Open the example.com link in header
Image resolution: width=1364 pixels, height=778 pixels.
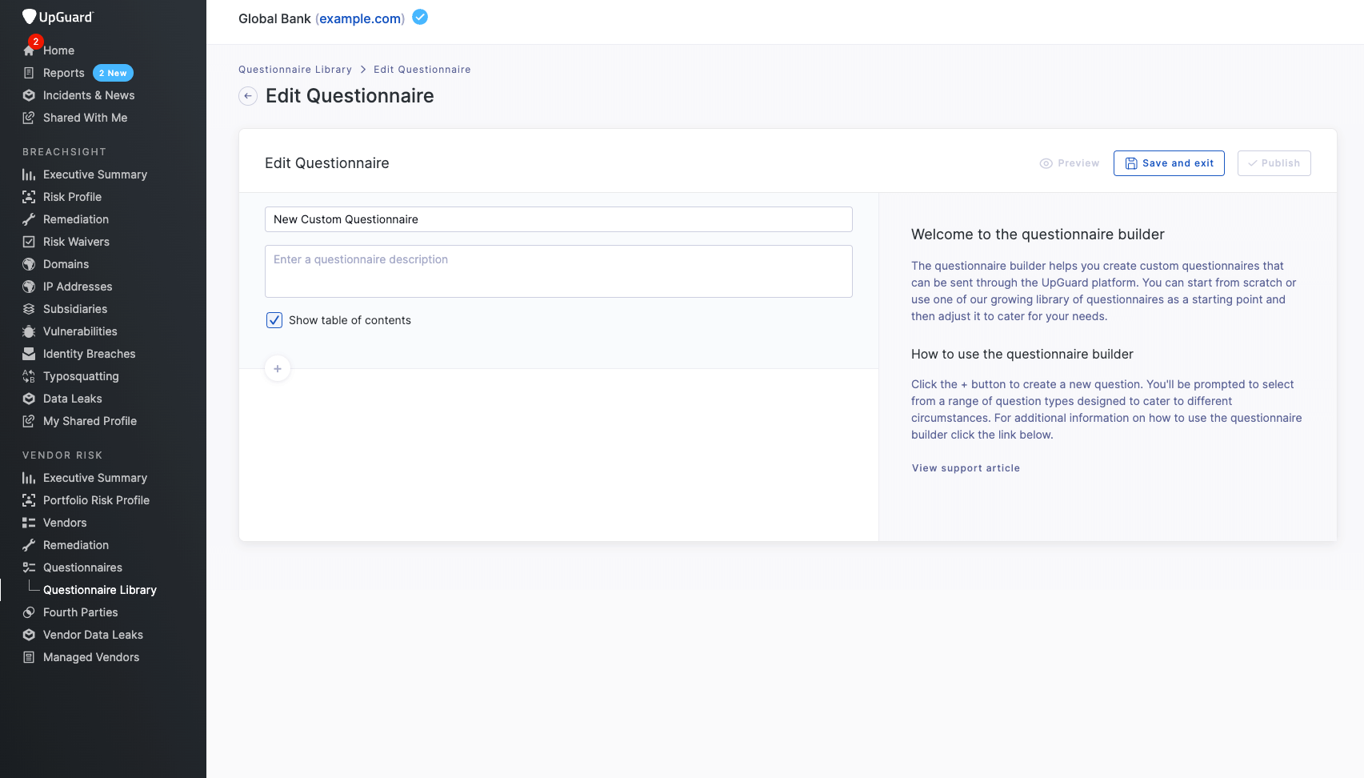coord(360,18)
